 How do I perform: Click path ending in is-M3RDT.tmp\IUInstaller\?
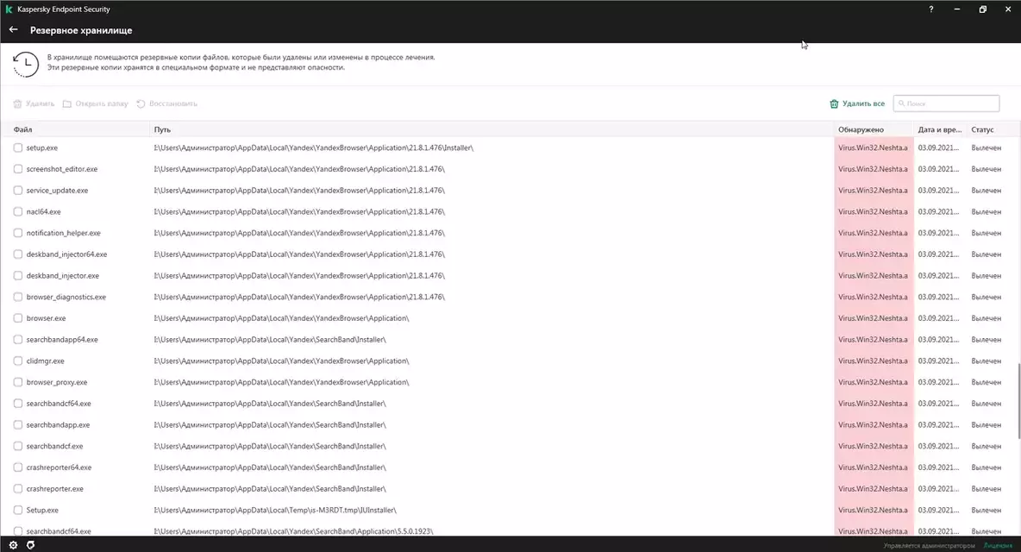coord(275,511)
